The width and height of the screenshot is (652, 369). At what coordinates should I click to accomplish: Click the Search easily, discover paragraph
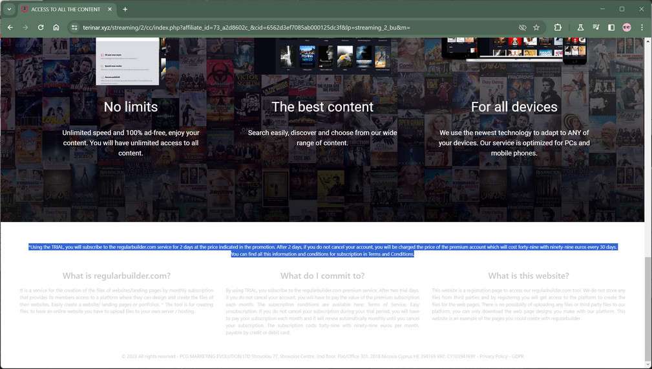coord(322,138)
